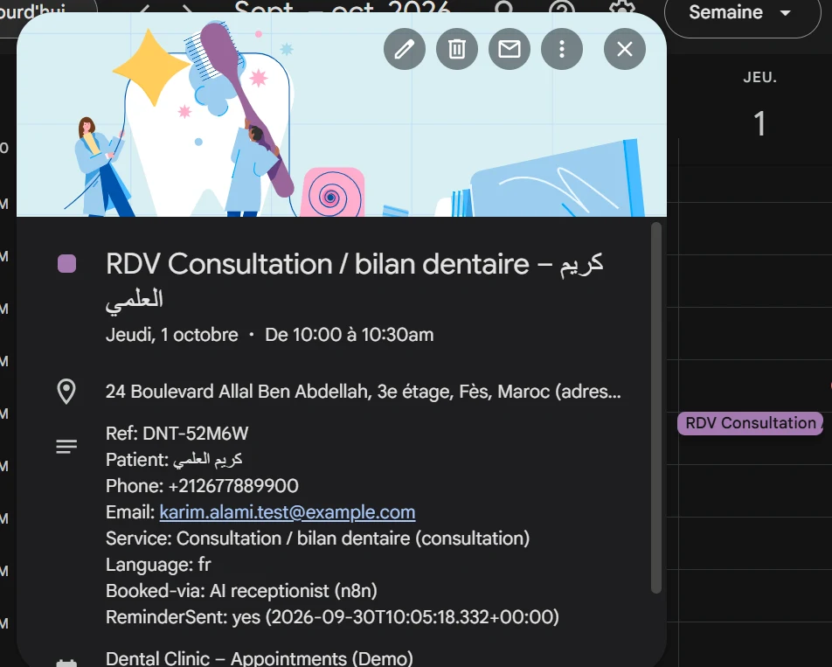The width and height of the screenshot is (832, 667).
Task: Edit the event with the pencil icon
Action: point(405,49)
